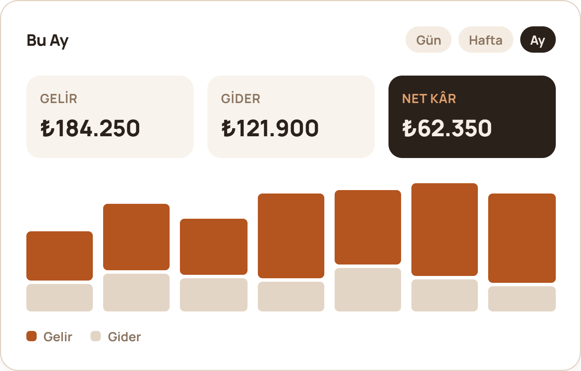This screenshot has height=371, width=581.
Task: Switch to the Gün period tab
Action: 429,40
